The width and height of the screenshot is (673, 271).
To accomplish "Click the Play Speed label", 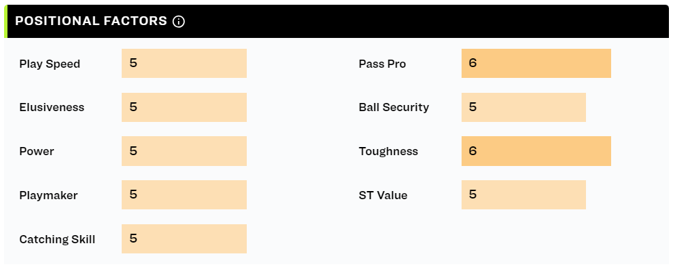I will tap(50, 64).
